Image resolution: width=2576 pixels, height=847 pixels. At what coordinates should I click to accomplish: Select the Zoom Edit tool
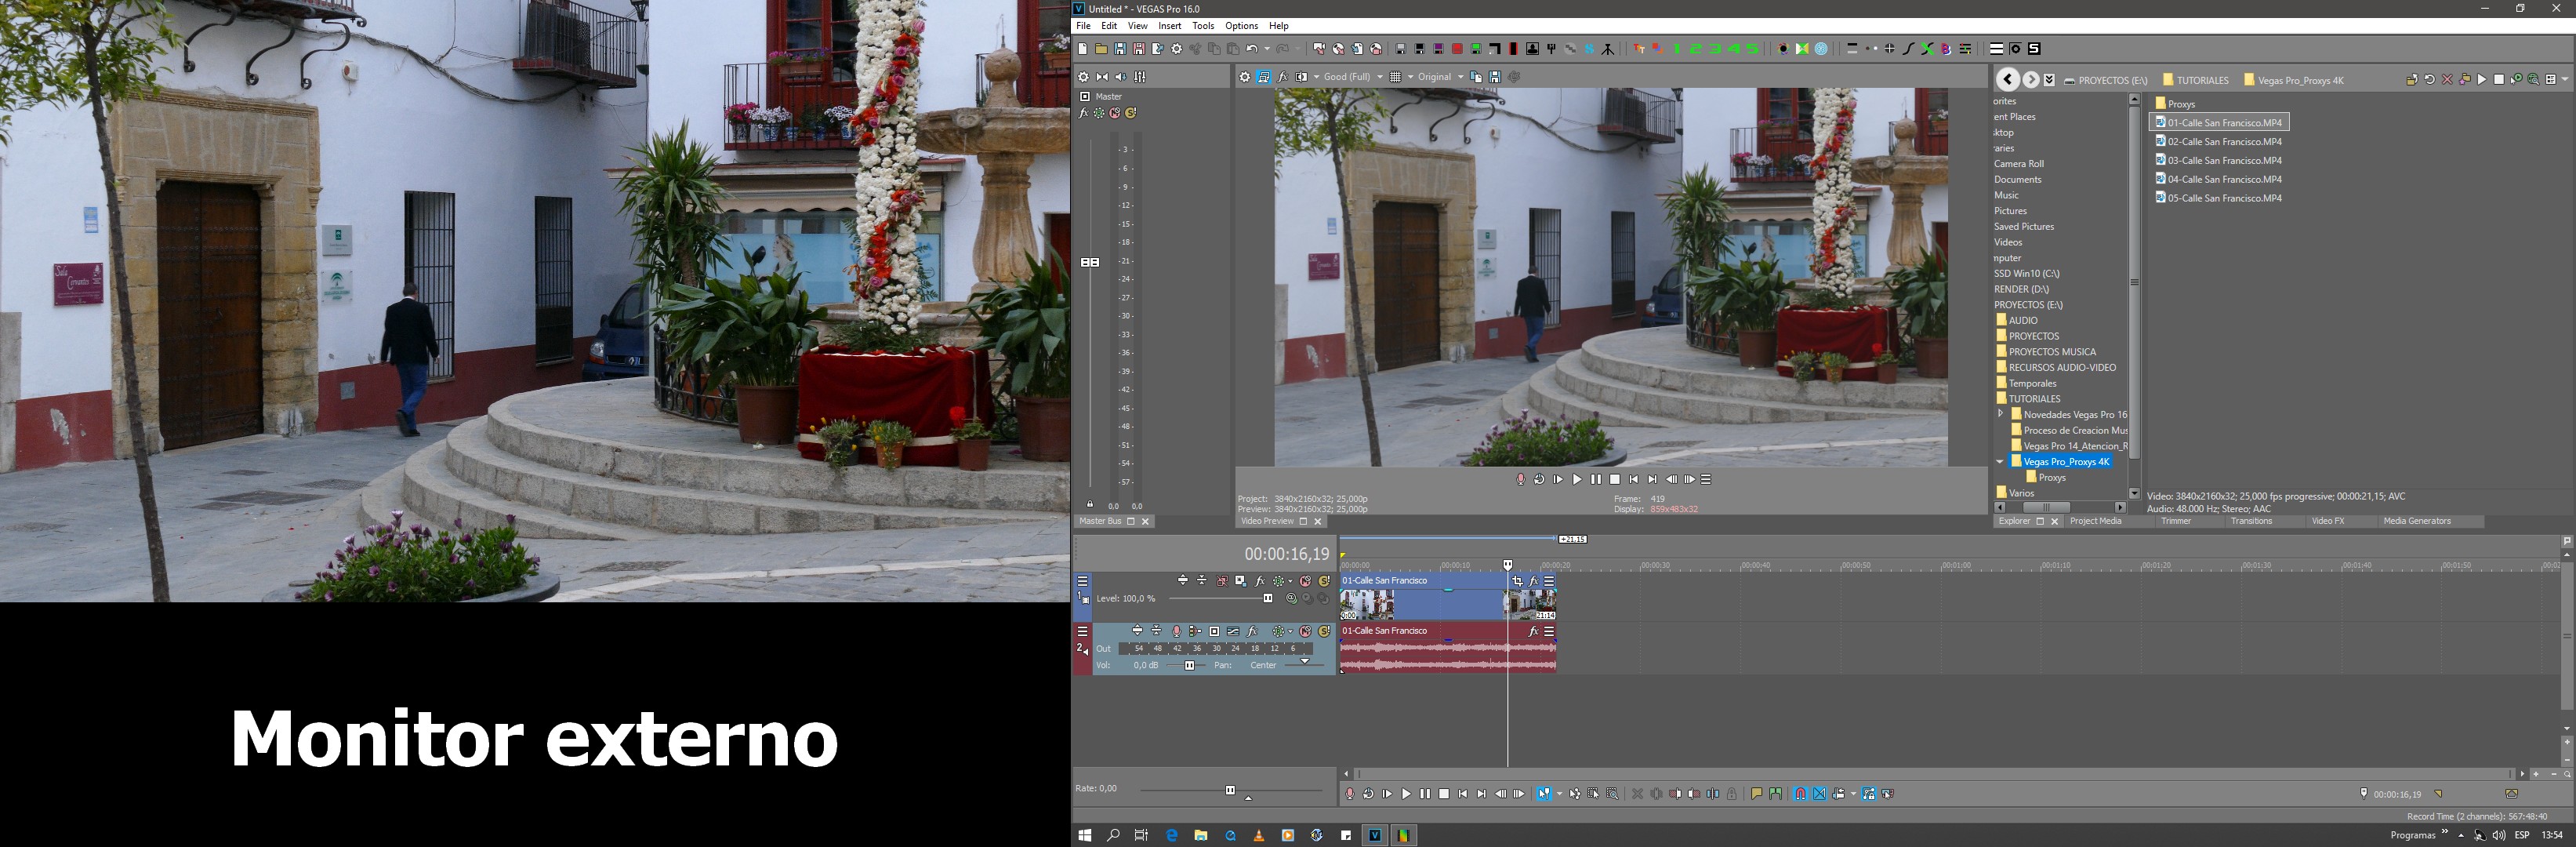pyautogui.click(x=1612, y=794)
